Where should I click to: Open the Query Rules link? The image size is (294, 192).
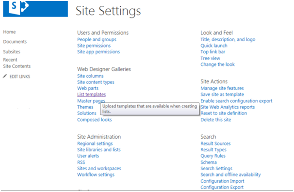tap(213, 156)
